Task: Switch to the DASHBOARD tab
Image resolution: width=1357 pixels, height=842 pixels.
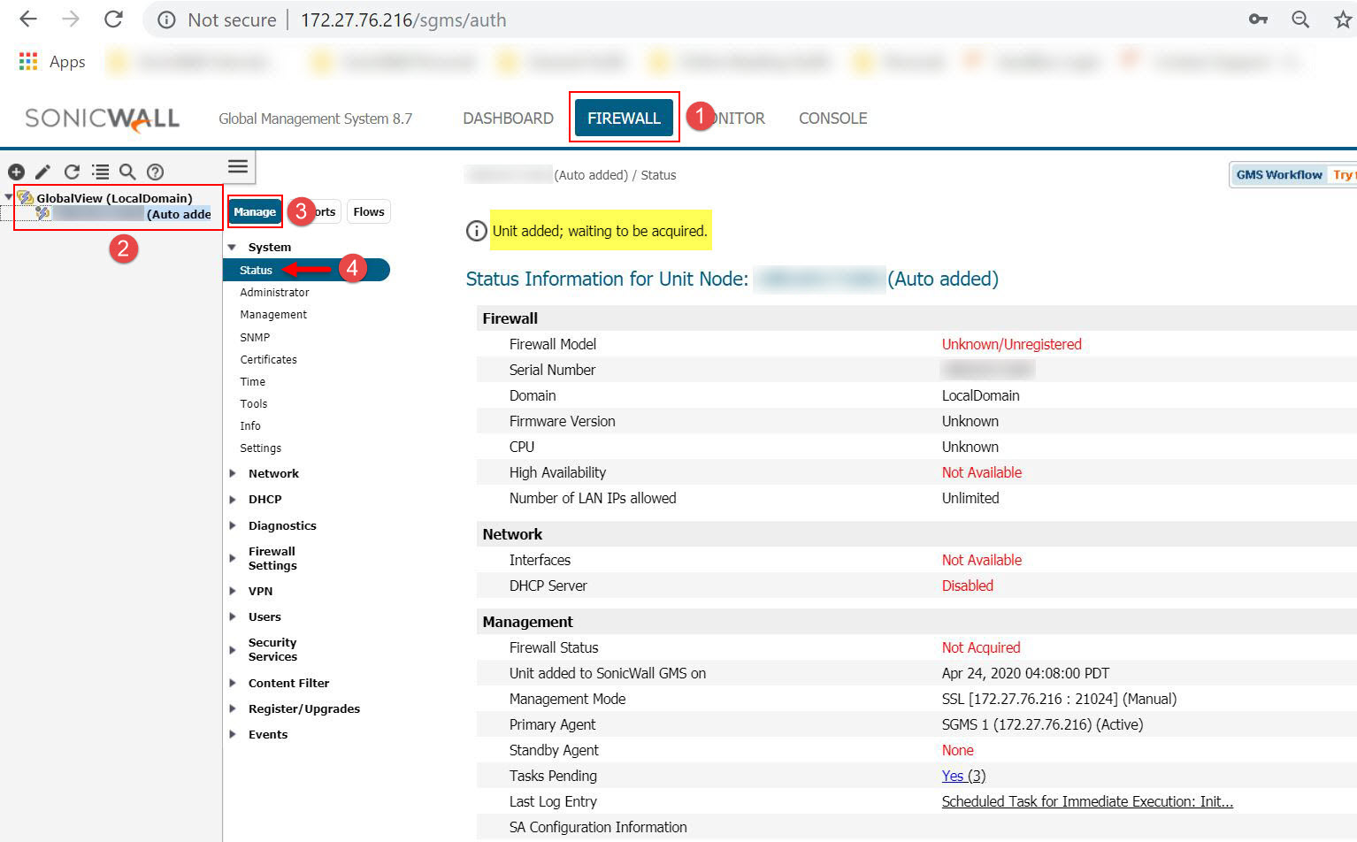Action: tap(508, 119)
